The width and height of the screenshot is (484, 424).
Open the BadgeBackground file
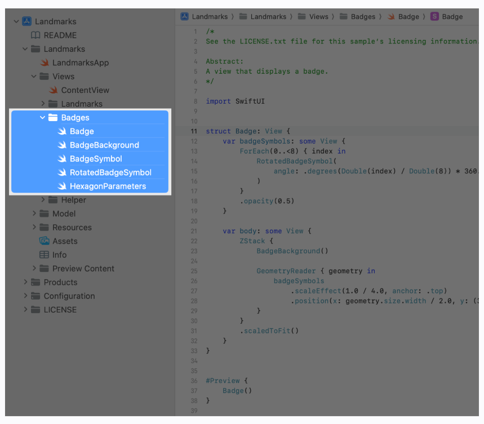[104, 145]
